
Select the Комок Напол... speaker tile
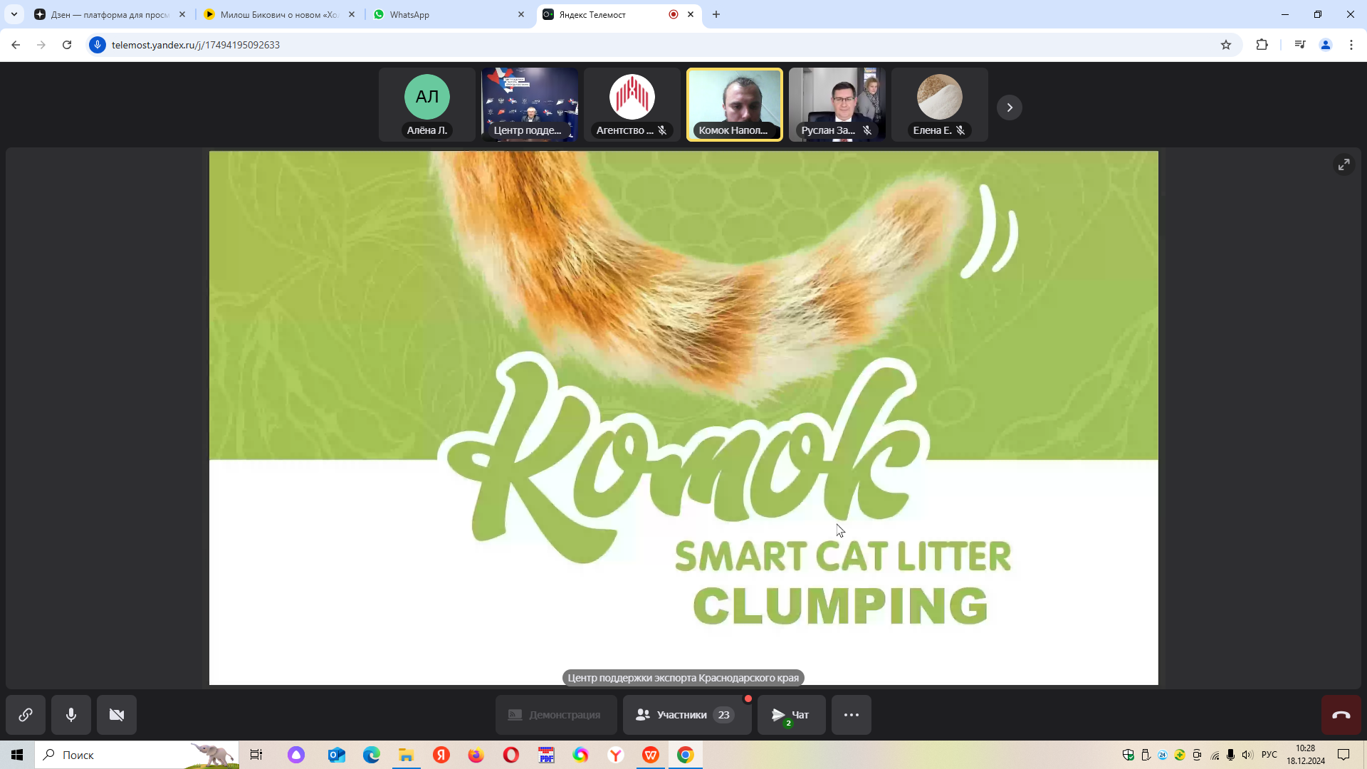(735, 105)
